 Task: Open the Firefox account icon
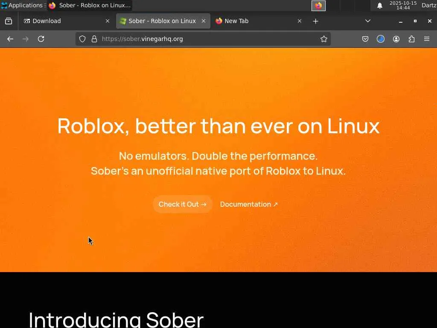[396, 39]
